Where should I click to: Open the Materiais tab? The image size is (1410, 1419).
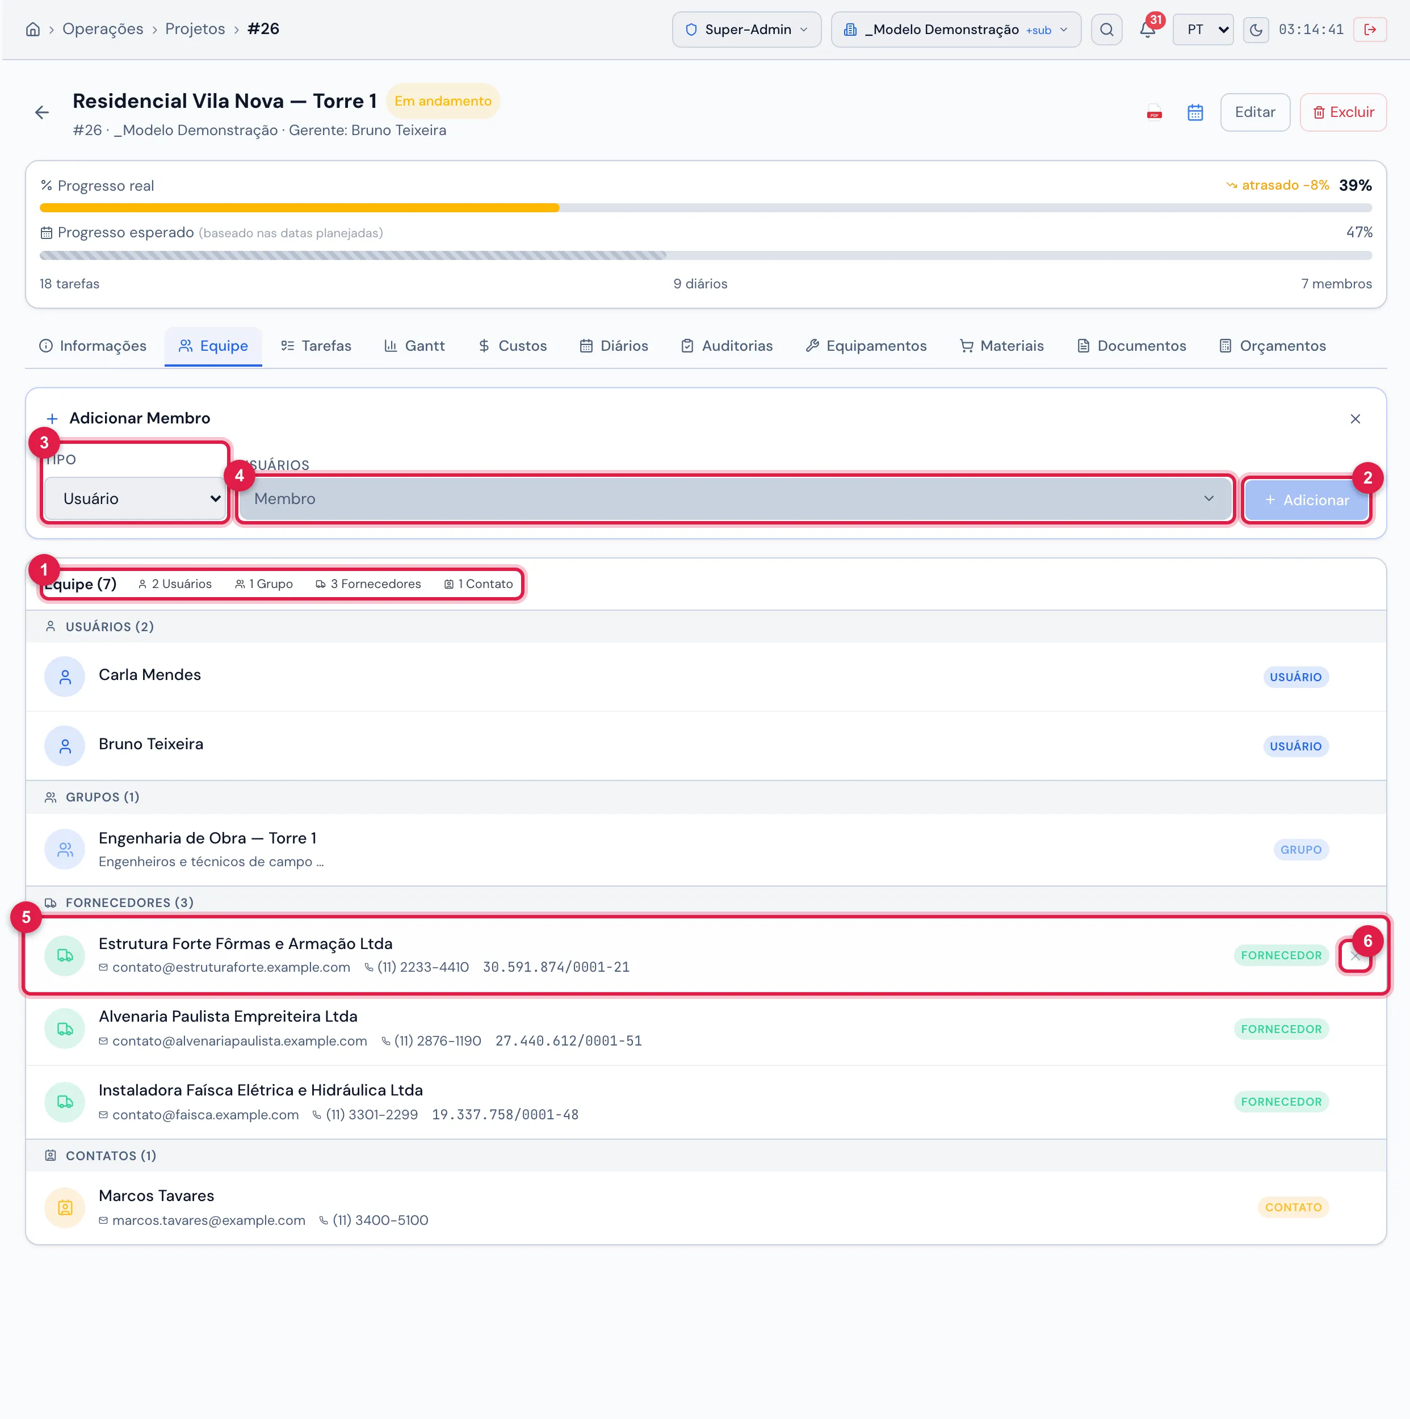[1002, 346]
